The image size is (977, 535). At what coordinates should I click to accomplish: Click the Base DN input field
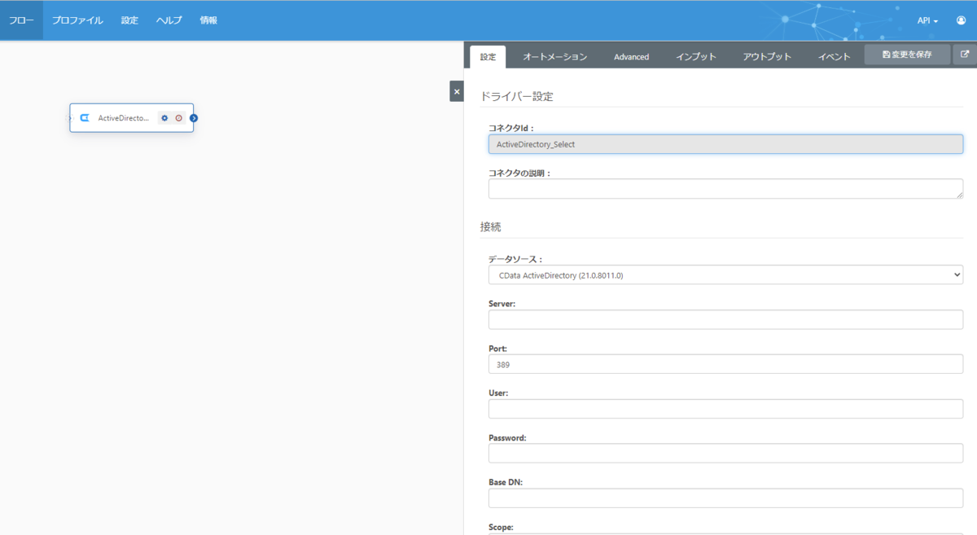coord(725,498)
